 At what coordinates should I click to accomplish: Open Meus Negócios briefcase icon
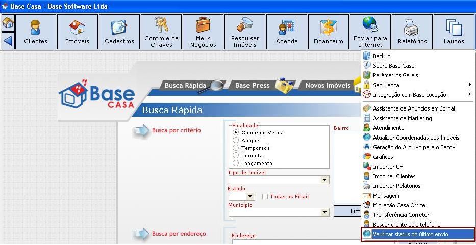(203, 25)
